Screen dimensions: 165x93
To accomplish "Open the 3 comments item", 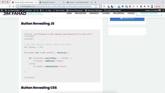I will [42, 10].
